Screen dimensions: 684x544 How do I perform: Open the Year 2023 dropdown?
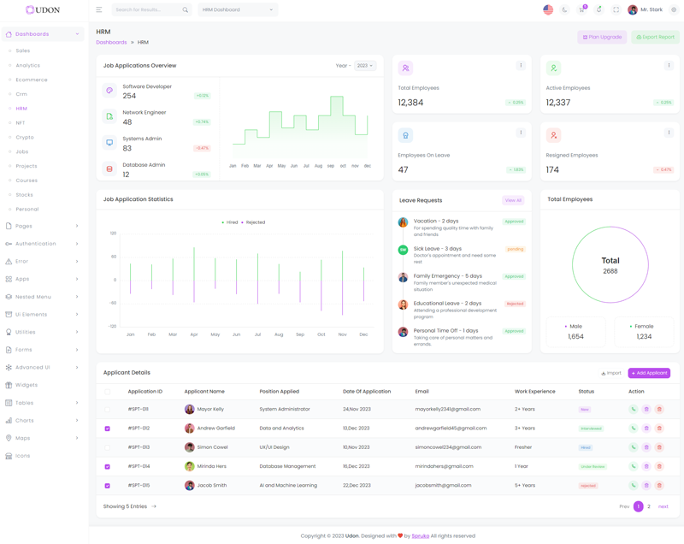[365, 66]
